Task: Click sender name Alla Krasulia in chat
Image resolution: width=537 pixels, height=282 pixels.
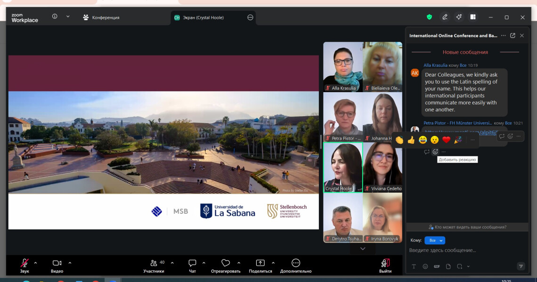Action: tap(435, 65)
